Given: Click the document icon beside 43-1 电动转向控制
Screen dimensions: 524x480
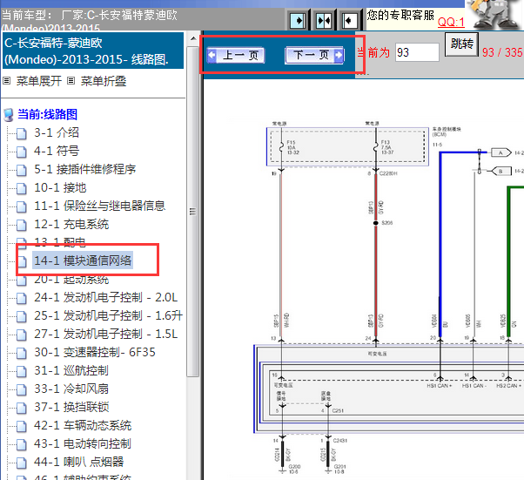Looking at the screenshot, I should pos(22,444).
